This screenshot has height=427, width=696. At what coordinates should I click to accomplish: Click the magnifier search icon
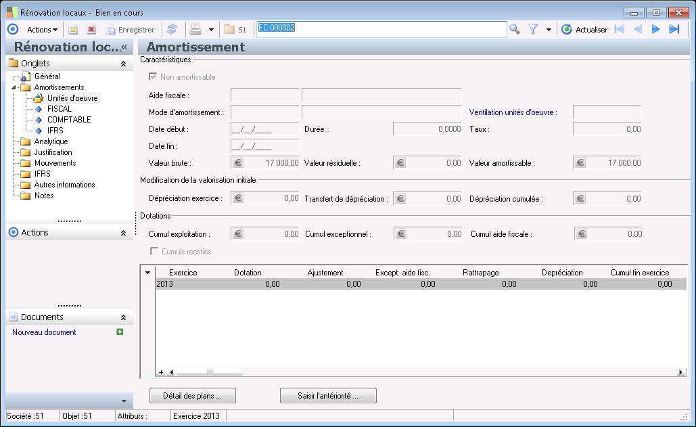515,29
